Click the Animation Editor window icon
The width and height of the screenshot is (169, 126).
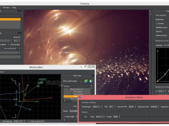(x=80, y=97)
